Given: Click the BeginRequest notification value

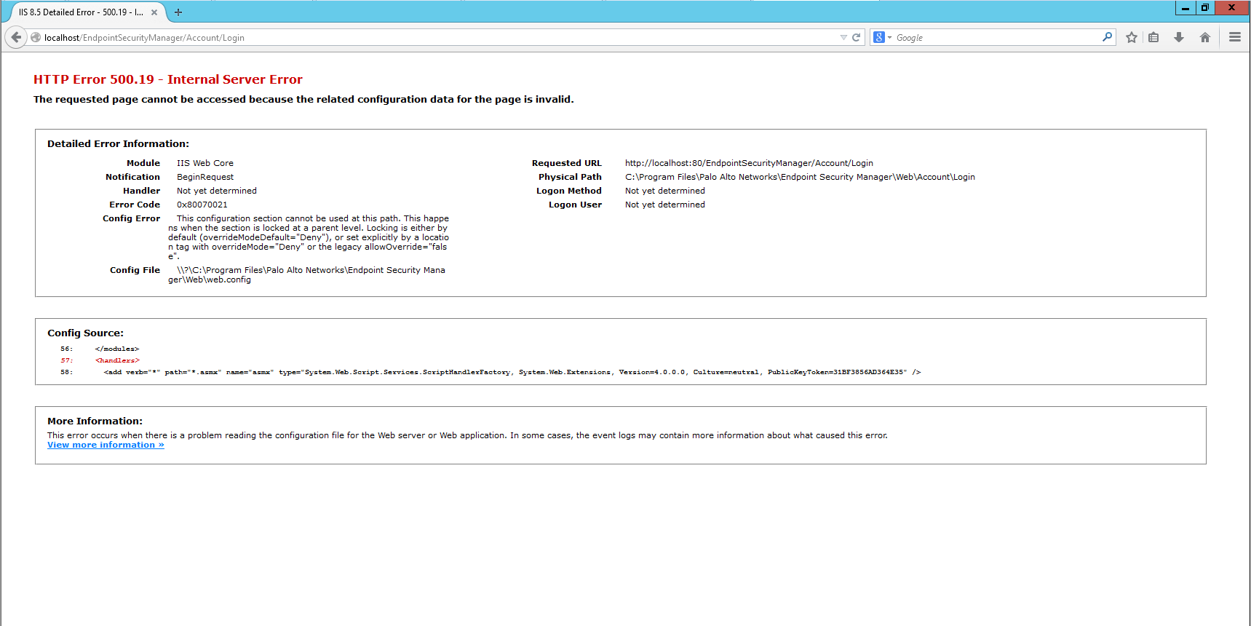Looking at the screenshot, I should [x=205, y=177].
